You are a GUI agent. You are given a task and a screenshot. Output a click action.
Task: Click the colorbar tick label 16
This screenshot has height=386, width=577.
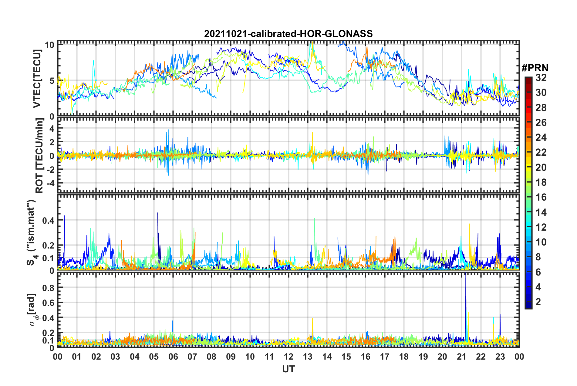click(x=541, y=198)
